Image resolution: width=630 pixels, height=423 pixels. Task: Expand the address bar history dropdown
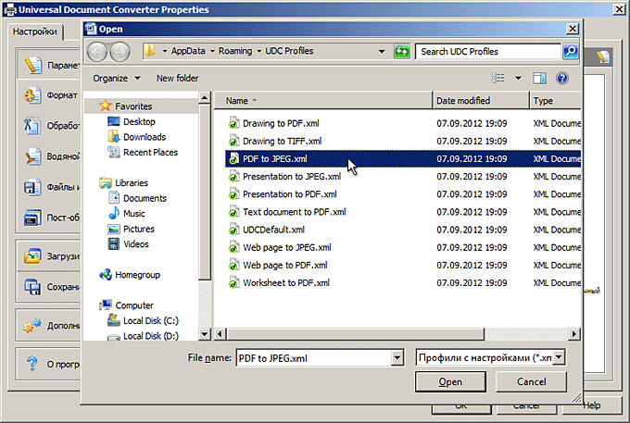382,51
